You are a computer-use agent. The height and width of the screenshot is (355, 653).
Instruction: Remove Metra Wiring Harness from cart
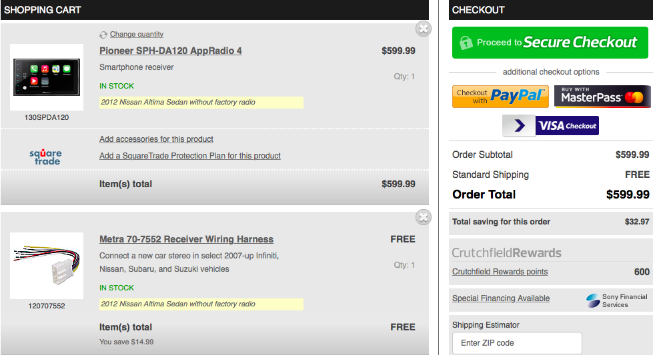click(423, 217)
